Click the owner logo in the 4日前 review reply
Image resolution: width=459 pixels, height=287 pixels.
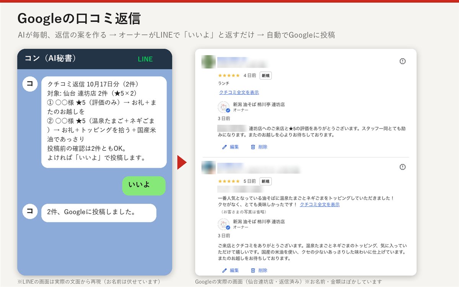(224, 107)
